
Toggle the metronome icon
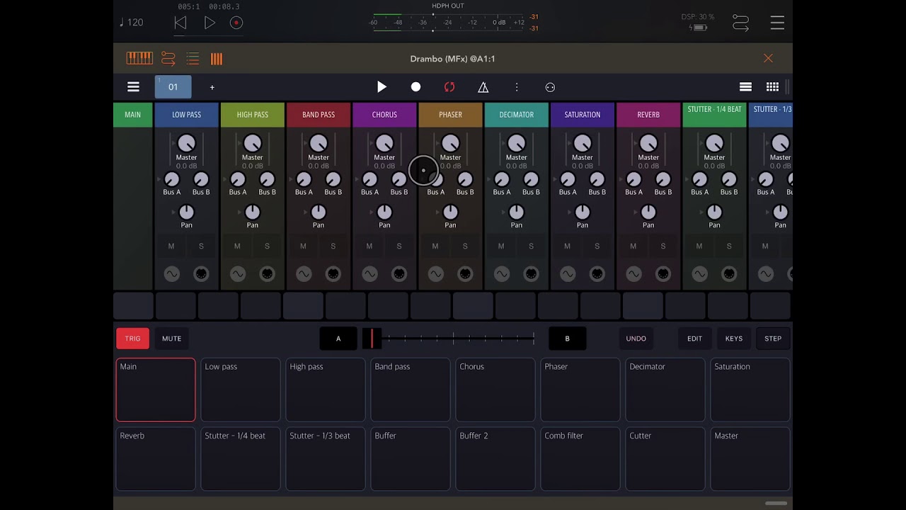pos(483,87)
